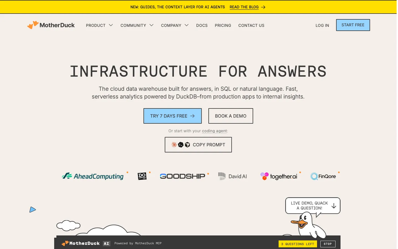Screen dimensions: 398x249
Task: Go to the Docs page
Action: (202, 25)
